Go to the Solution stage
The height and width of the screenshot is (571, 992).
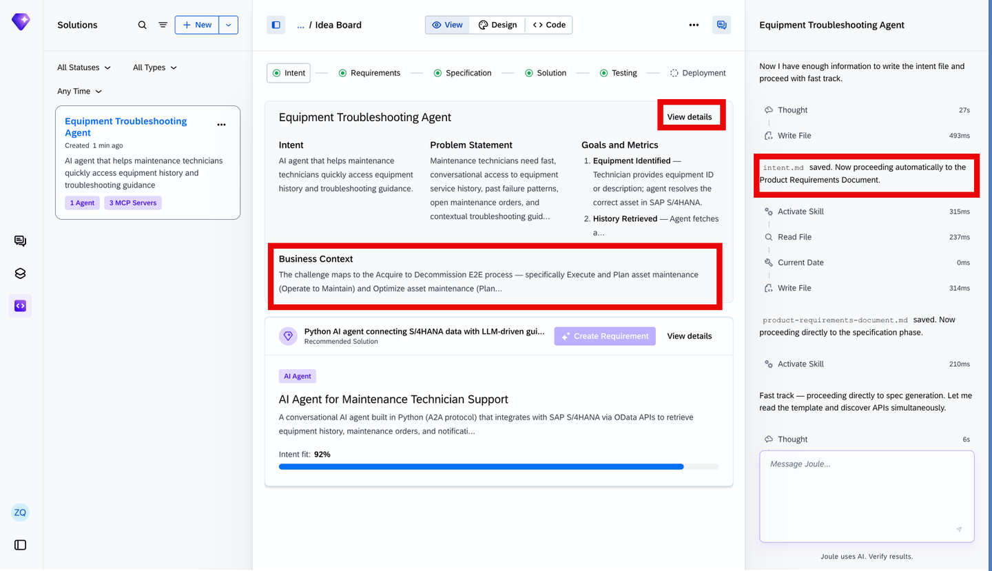coord(546,73)
